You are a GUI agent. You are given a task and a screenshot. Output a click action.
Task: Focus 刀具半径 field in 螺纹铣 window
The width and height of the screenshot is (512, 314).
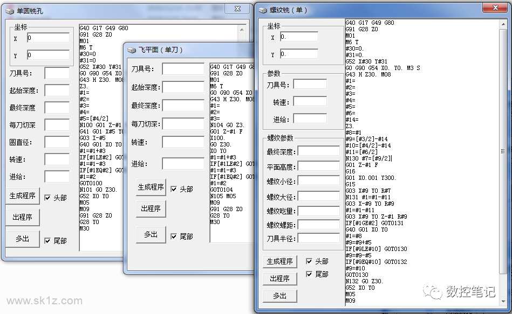click(319, 238)
